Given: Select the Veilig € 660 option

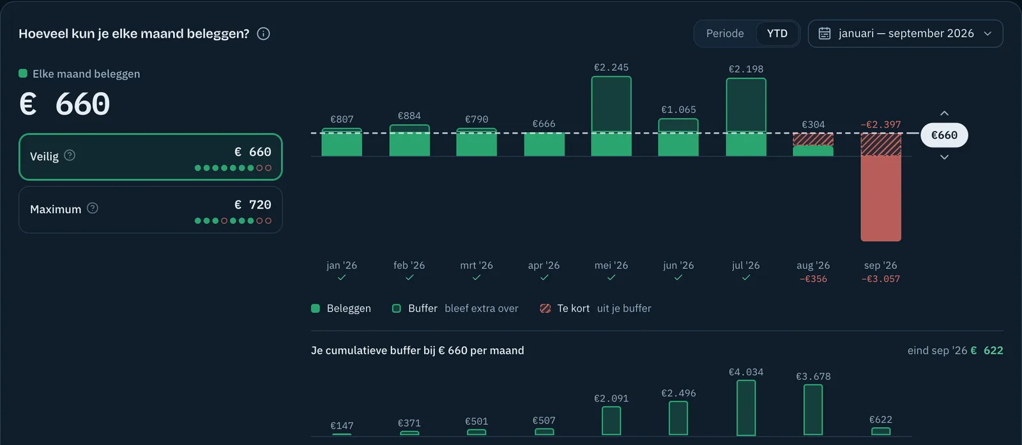Looking at the screenshot, I should coord(151,157).
